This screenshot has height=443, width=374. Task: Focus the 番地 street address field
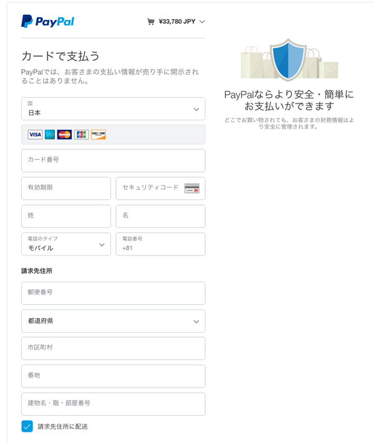(x=113, y=376)
